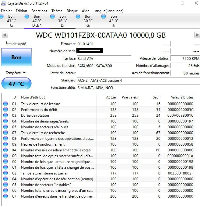Click the Standard field ACS-2
The width and height of the screenshot is (200, 207).
pos(138,80)
